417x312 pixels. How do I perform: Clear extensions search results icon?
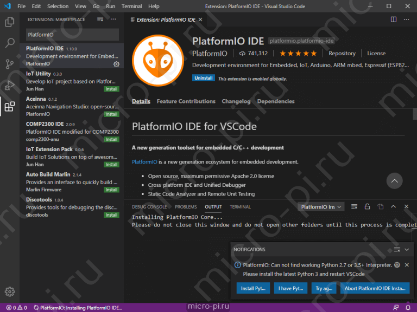(100, 19)
